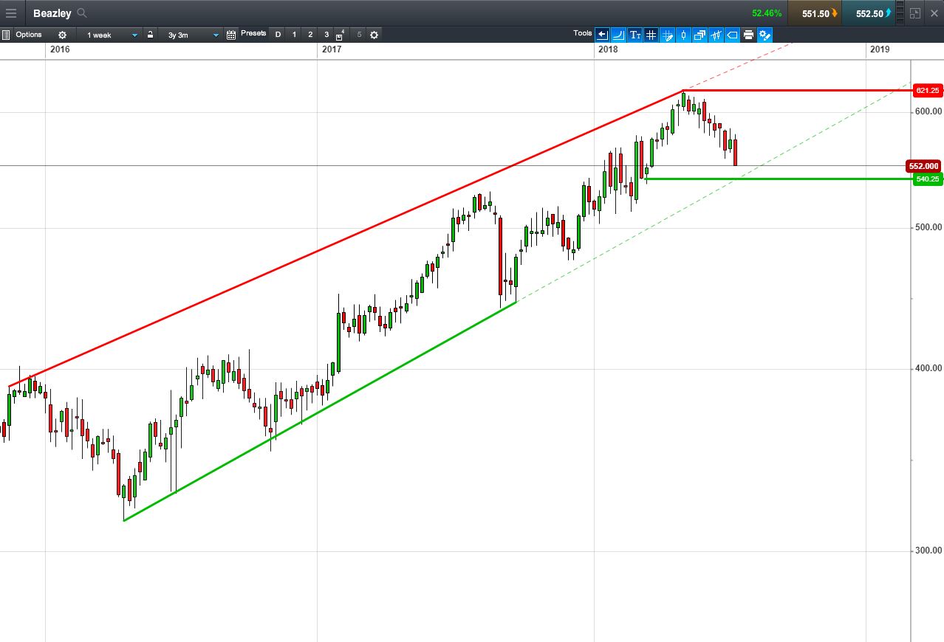Click the green 540.25 price label
Viewport: 944px width, 642px height.
(x=927, y=179)
